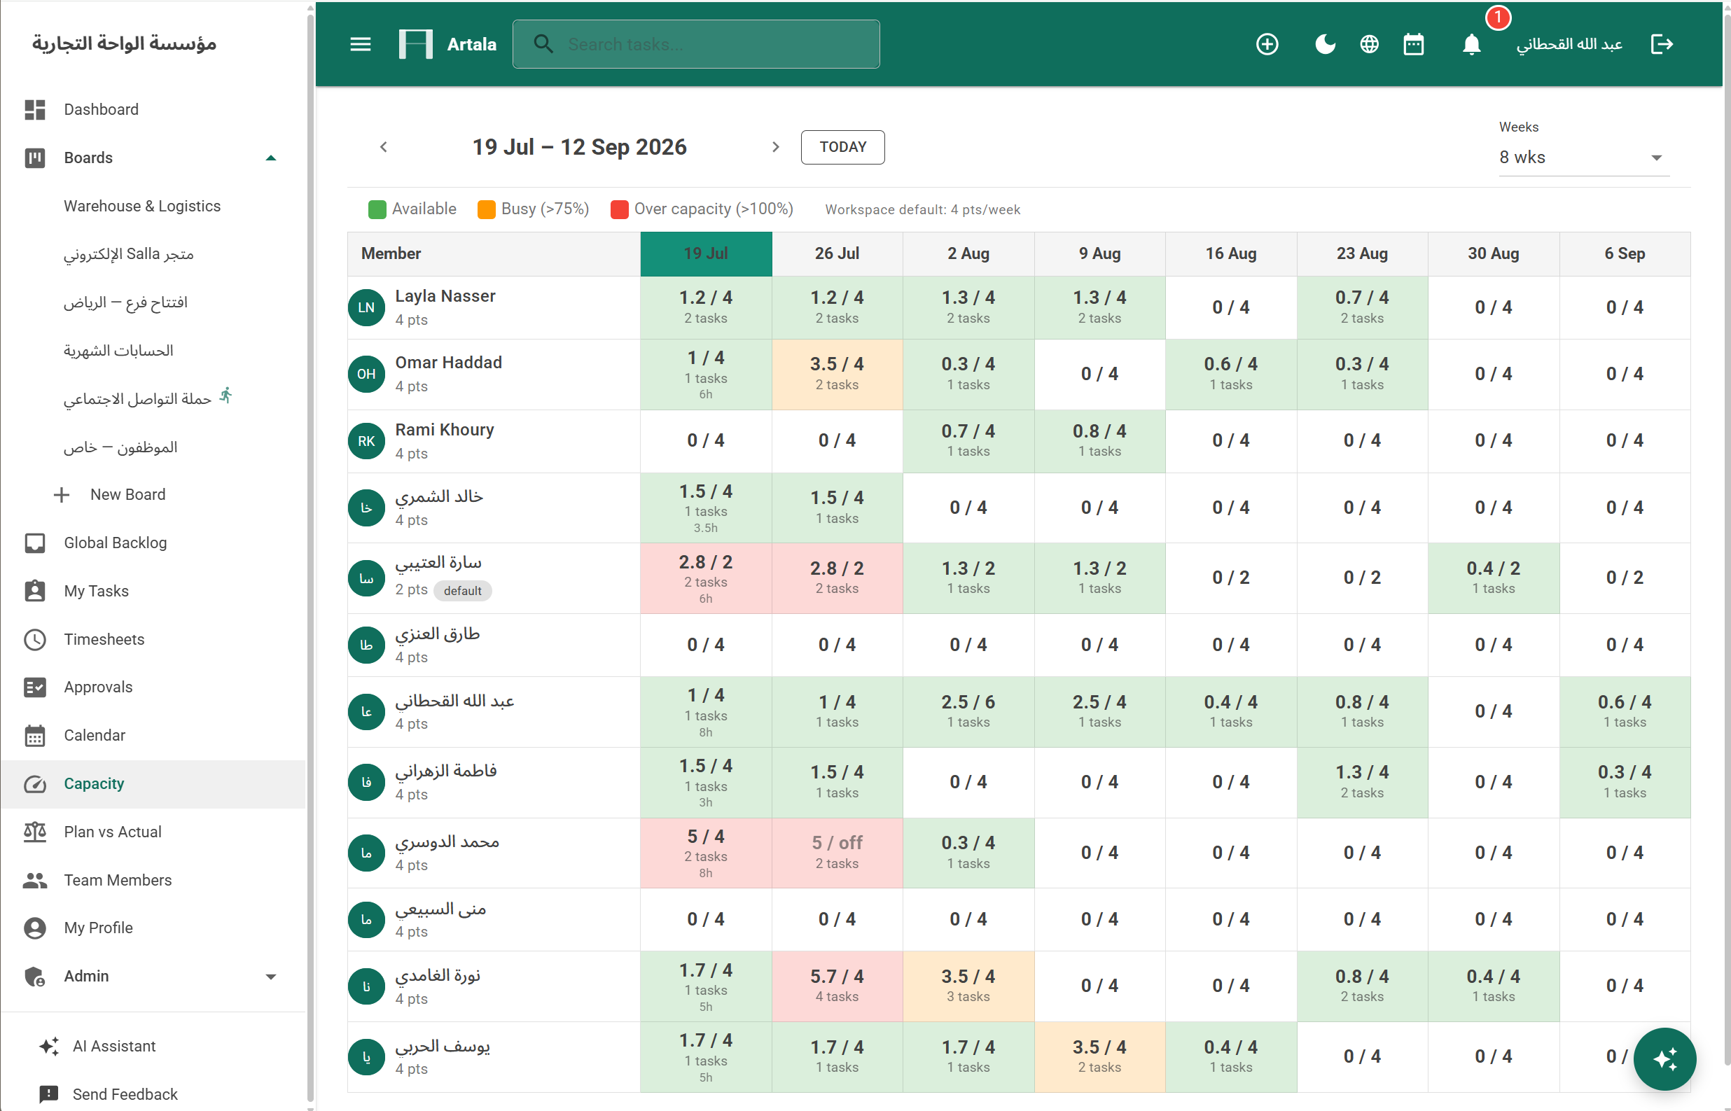Toggle dark mode moon icon
The image size is (1731, 1111).
[x=1325, y=44]
